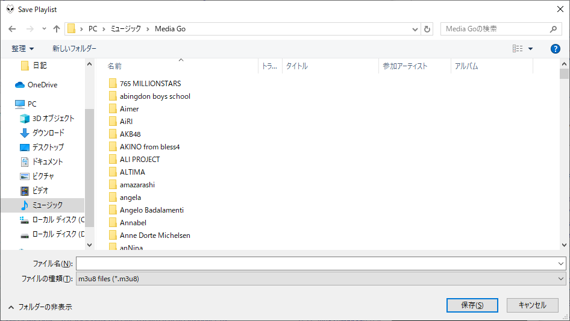Open the view options dropdown arrow

[530, 49]
